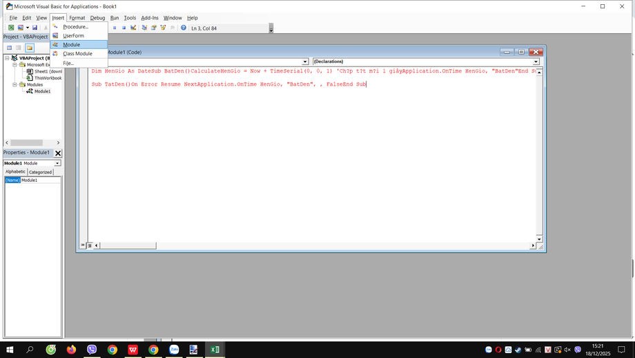
Task: Open the File menu
Action: coord(13,18)
